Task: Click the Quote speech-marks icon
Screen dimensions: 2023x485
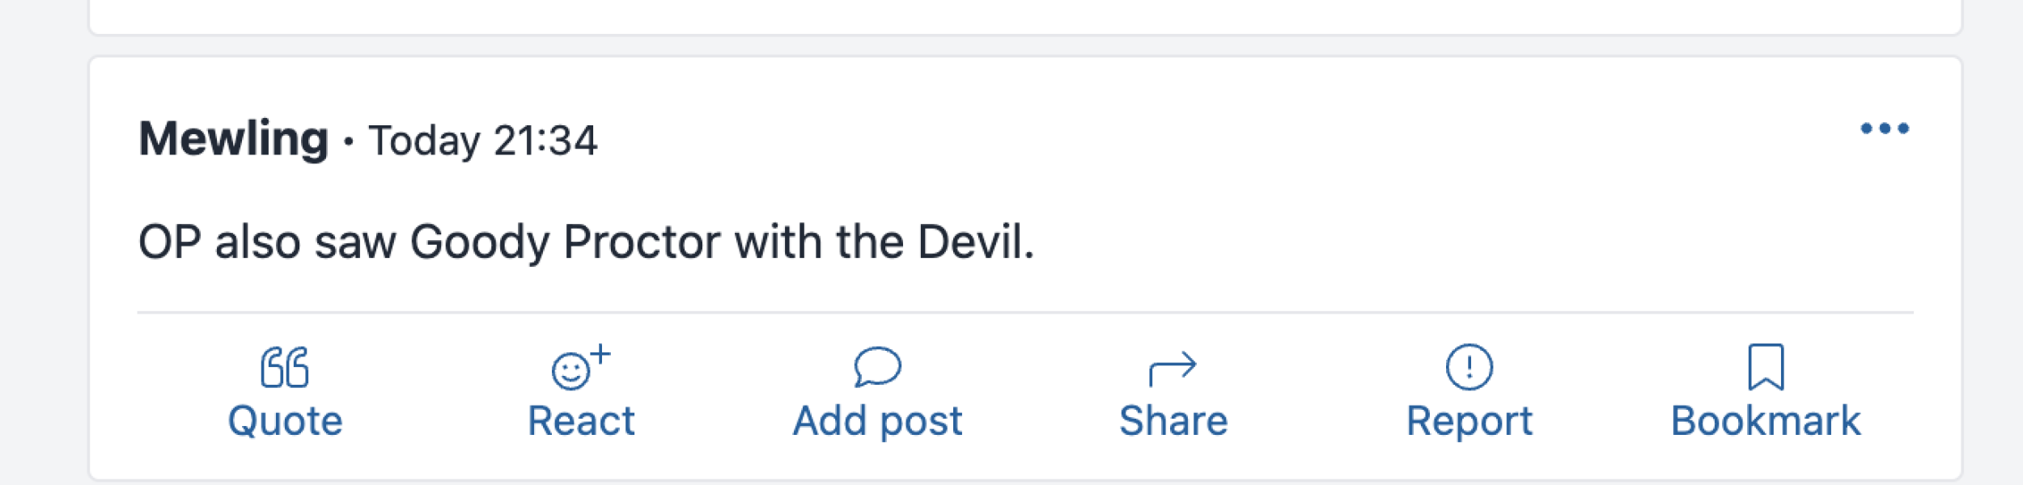Action: pos(284,367)
